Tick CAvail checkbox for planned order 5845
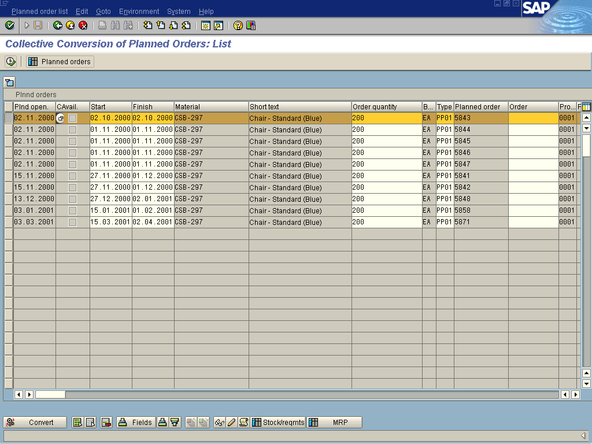The width and height of the screenshot is (592, 444). 72,141
